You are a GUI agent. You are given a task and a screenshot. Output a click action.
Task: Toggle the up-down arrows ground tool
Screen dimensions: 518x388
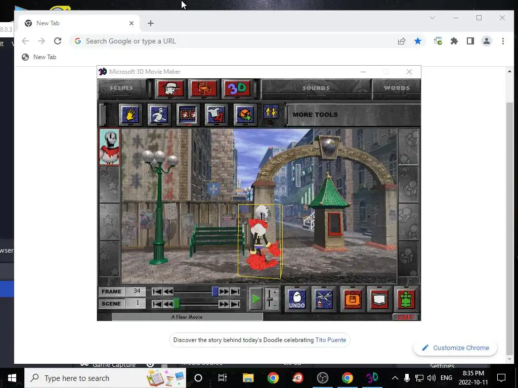click(x=271, y=112)
